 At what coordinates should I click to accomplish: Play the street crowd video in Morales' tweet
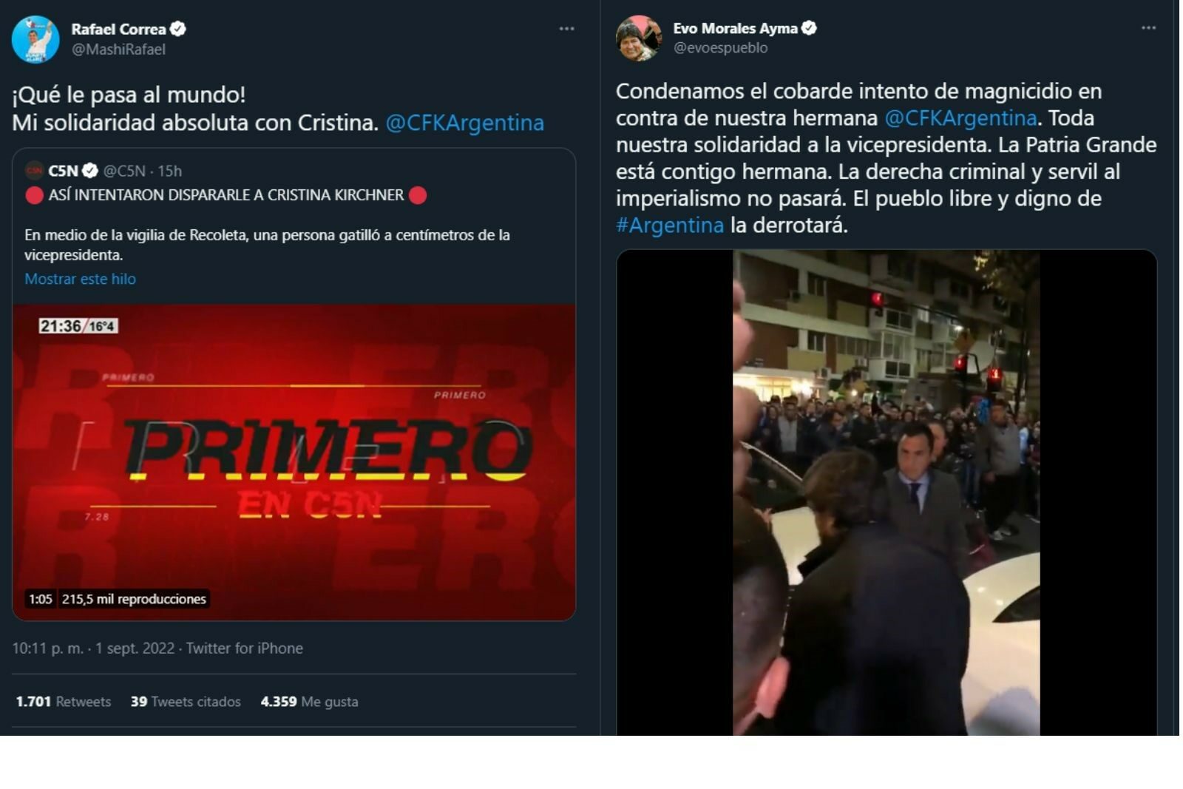887,492
